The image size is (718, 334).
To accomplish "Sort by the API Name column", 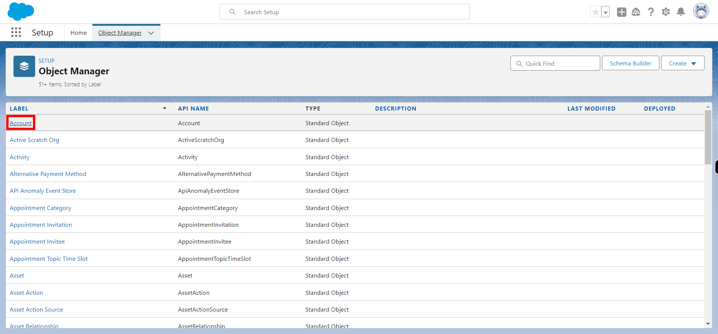I will pyautogui.click(x=193, y=109).
